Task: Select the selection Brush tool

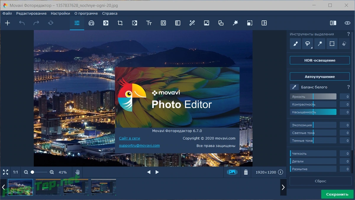Action: (295, 44)
